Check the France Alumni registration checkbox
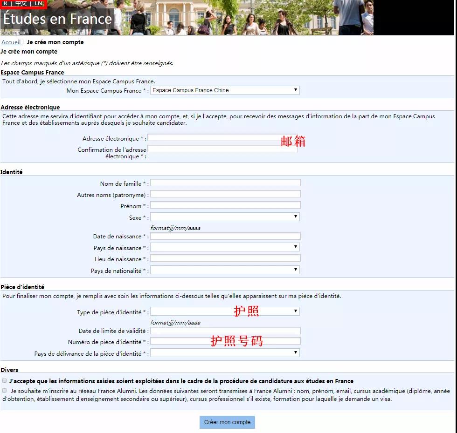457x433 pixels. point(4,391)
